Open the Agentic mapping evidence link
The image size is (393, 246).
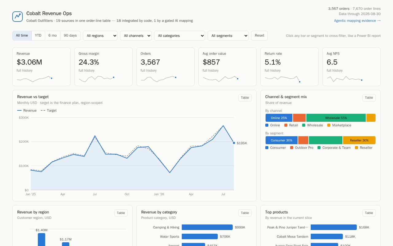(x=357, y=21)
